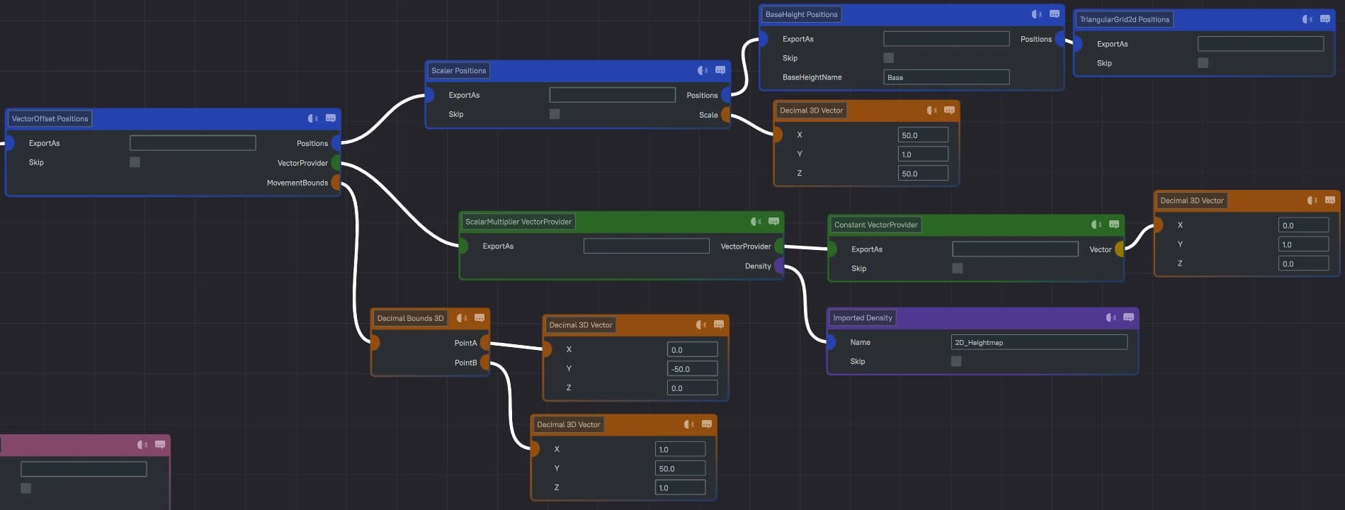The width and height of the screenshot is (1345, 510).
Task: Toggle mute icon on Constant VectorProvider node
Action: pyautogui.click(x=1096, y=225)
